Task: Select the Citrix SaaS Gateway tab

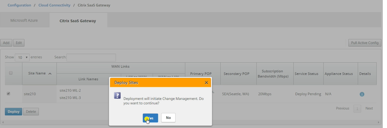Action: [x=78, y=21]
